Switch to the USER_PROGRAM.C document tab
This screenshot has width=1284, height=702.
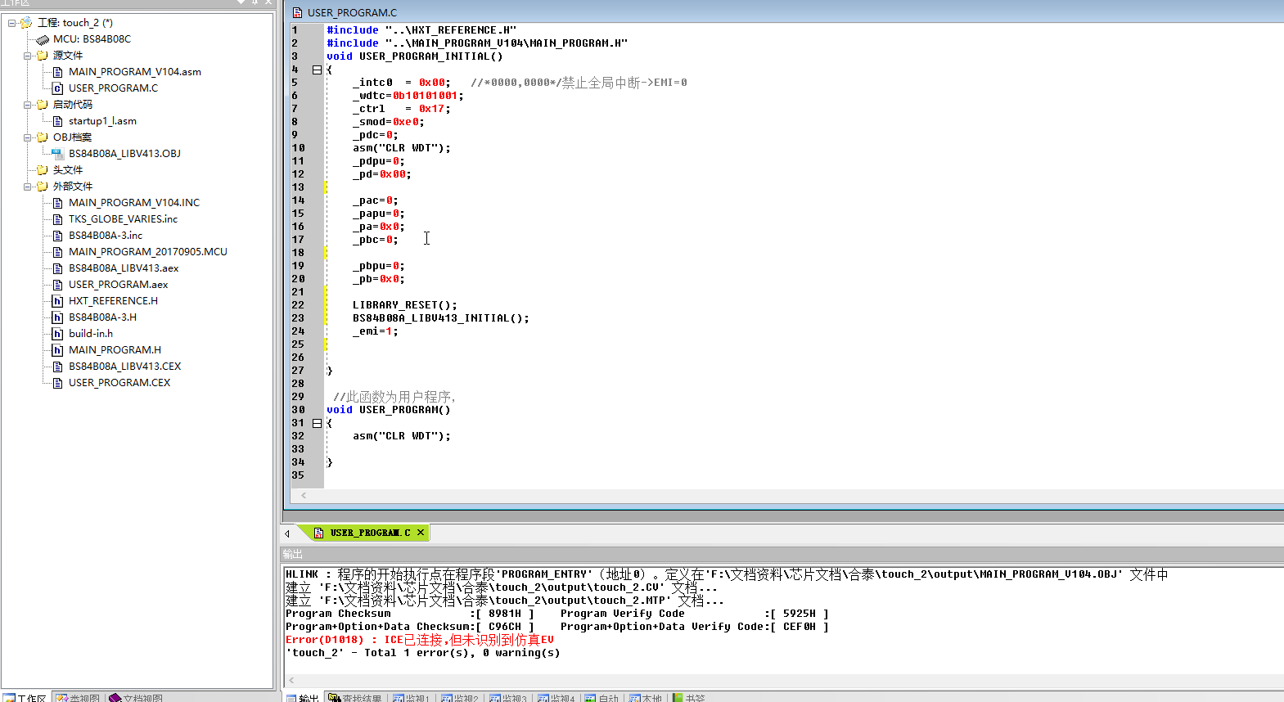pyautogui.click(x=362, y=533)
